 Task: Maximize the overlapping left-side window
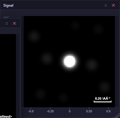pyautogui.click(x=7, y=23)
